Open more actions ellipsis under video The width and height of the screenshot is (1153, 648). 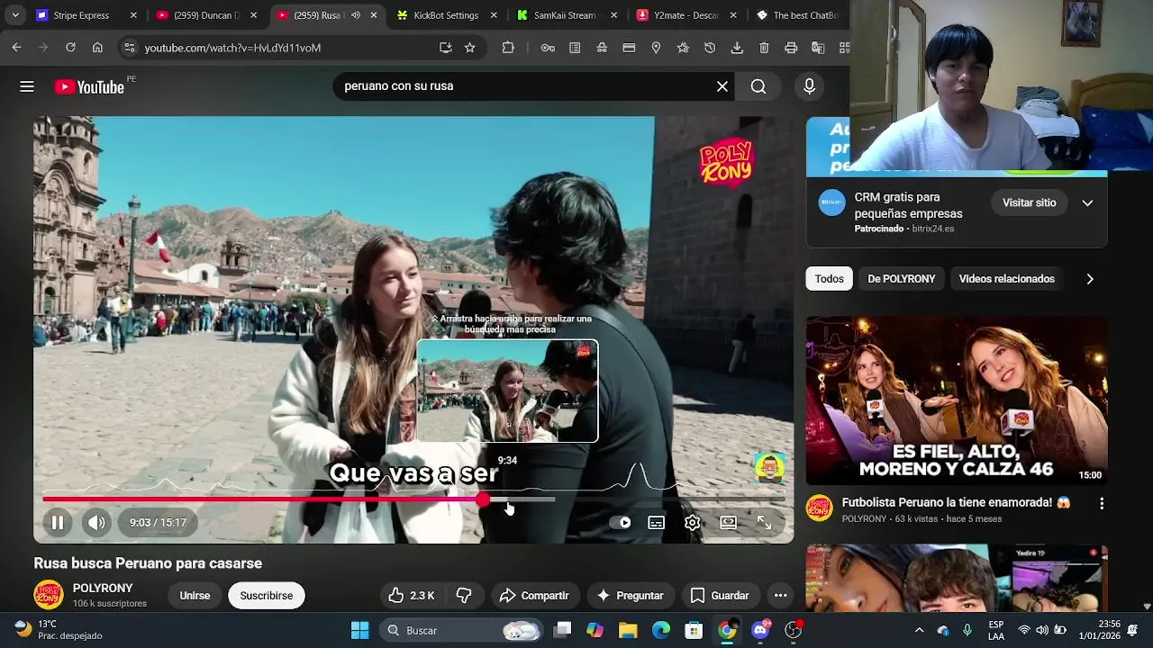tap(781, 596)
